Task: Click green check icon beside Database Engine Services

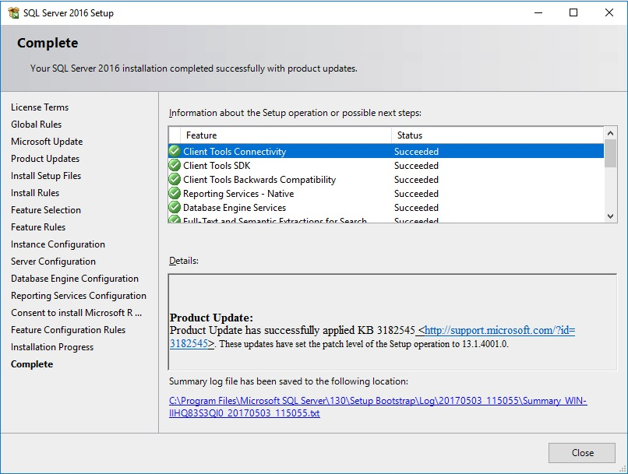Action: [x=175, y=207]
